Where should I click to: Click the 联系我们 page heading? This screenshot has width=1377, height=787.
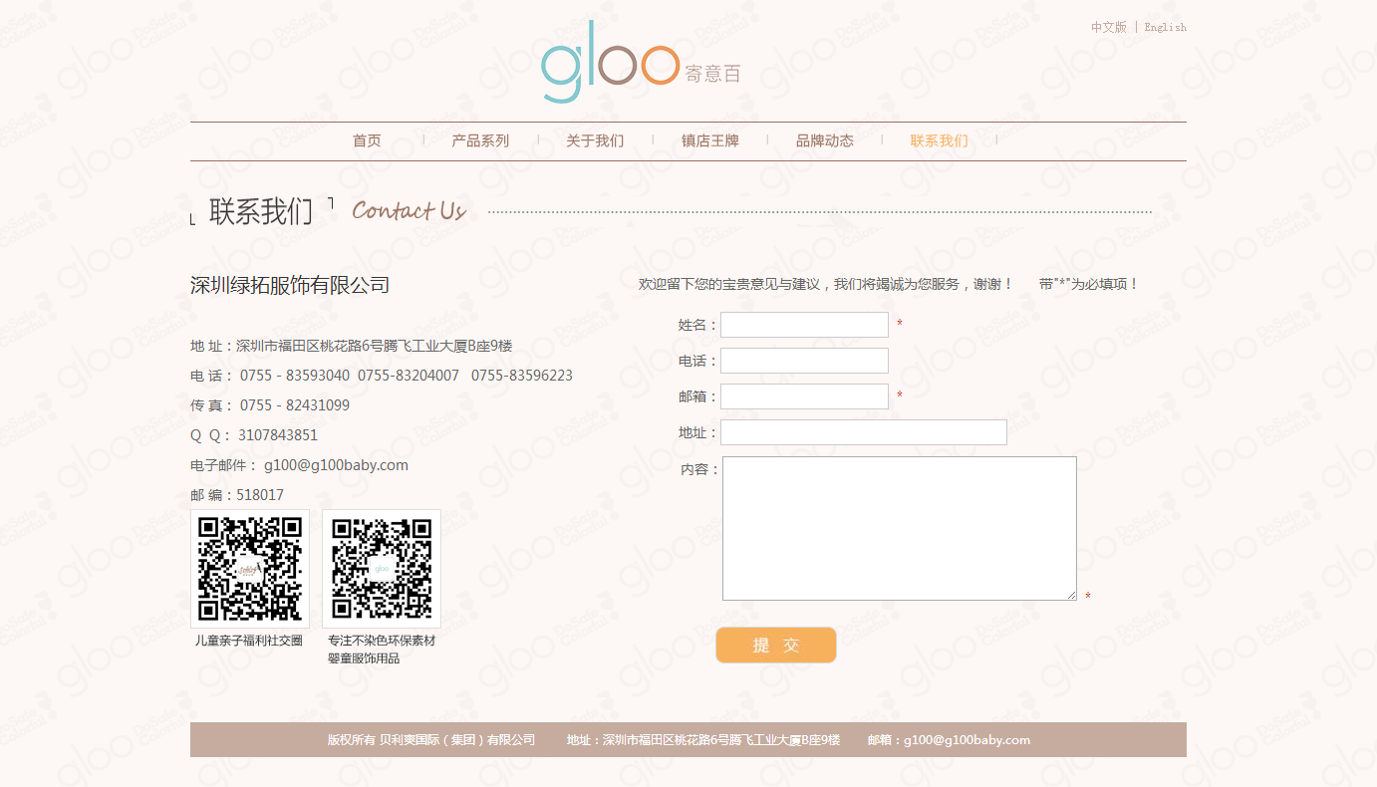[261, 211]
